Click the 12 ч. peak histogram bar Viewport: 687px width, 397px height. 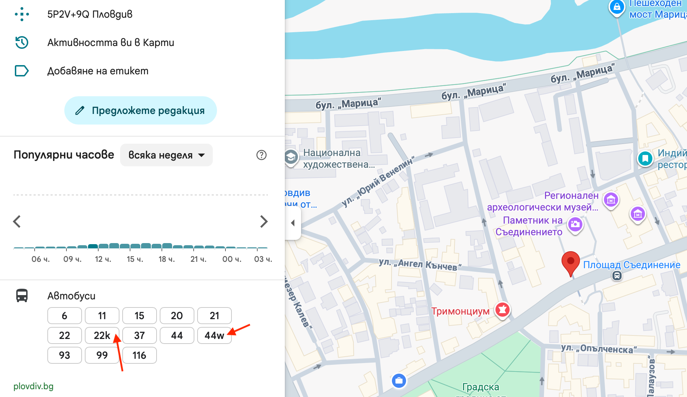(x=93, y=246)
